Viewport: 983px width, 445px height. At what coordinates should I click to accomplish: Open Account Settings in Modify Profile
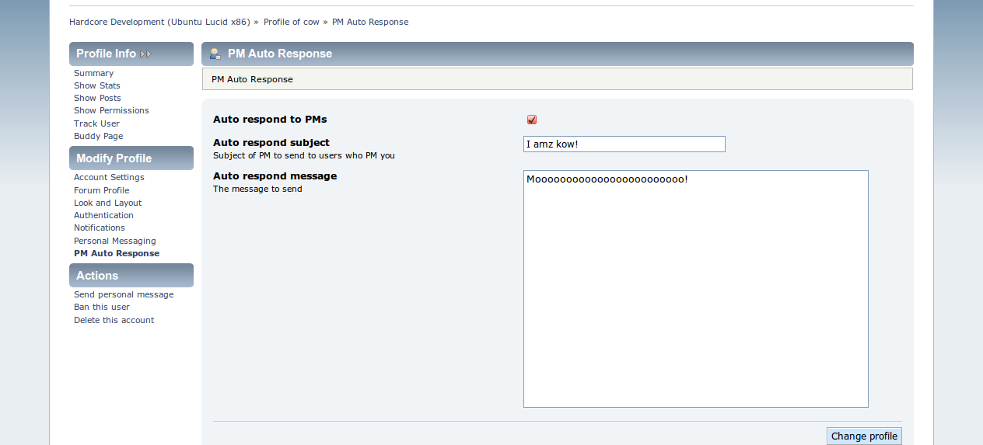(x=109, y=177)
